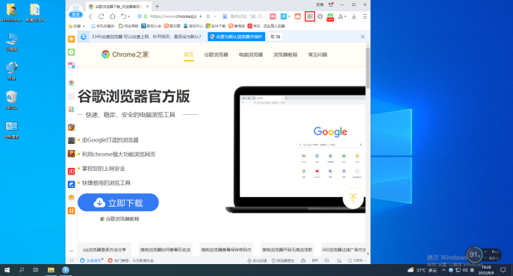Open the 游戏中心 bookmark

click(193, 26)
